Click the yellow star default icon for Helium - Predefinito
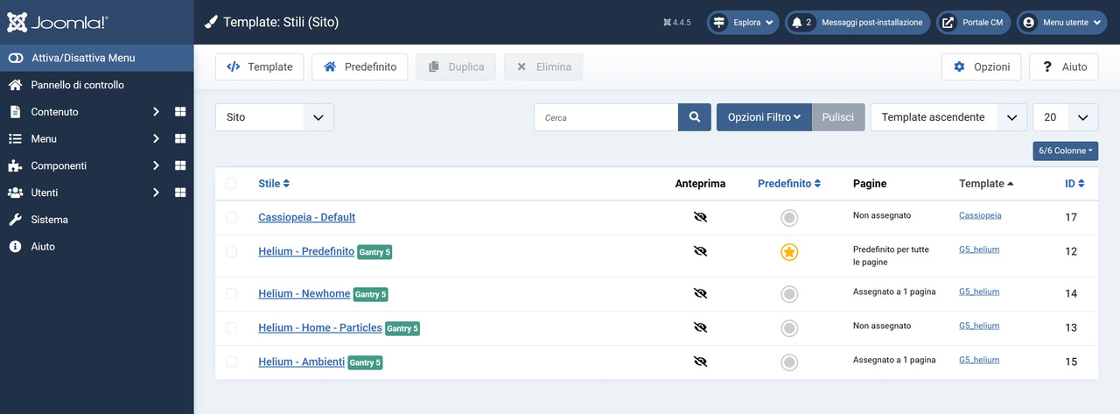1120x414 pixels. (789, 253)
